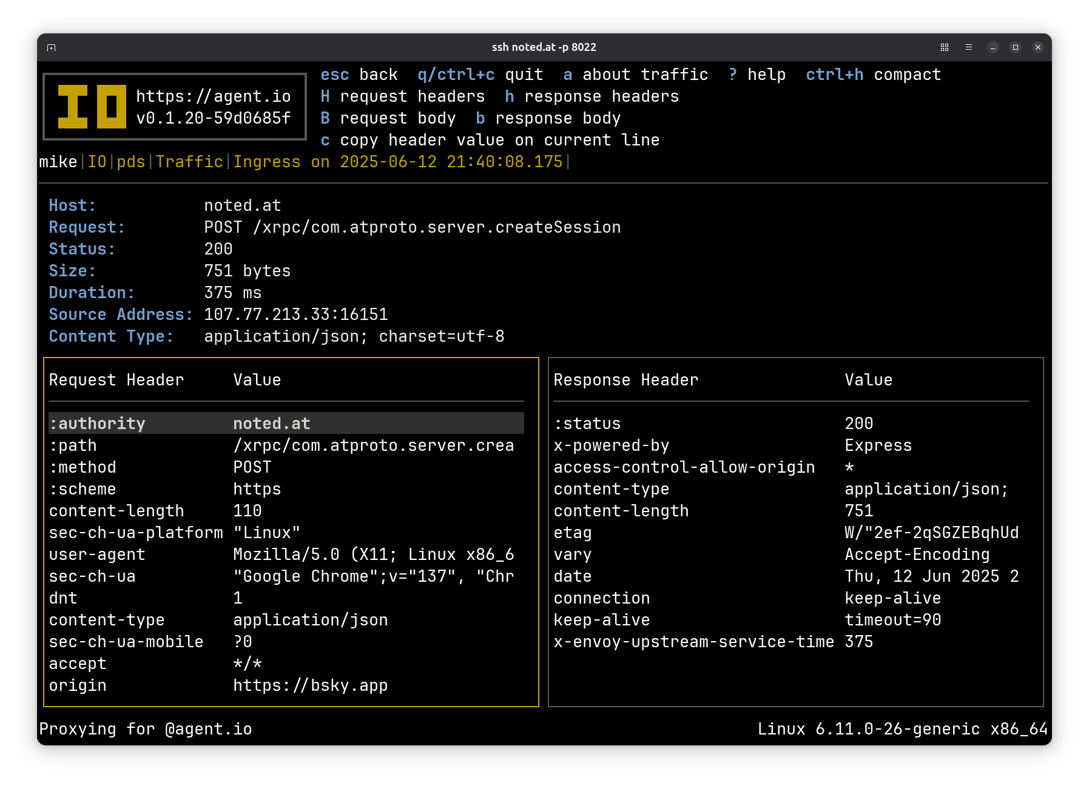Select the user-agent Mozilla/5.0 row
Image resolution: width=1089 pixels, height=786 pixels.
point(286,555)
